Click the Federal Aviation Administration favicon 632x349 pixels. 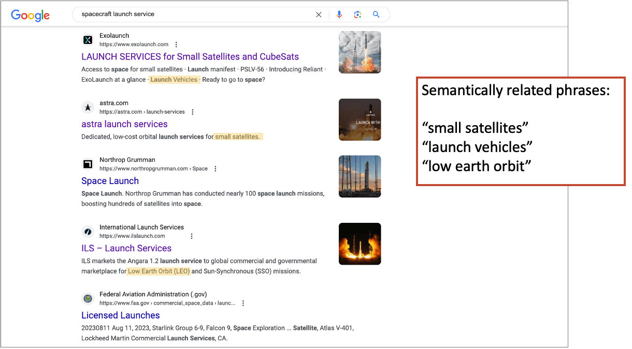tap(88, 298)
